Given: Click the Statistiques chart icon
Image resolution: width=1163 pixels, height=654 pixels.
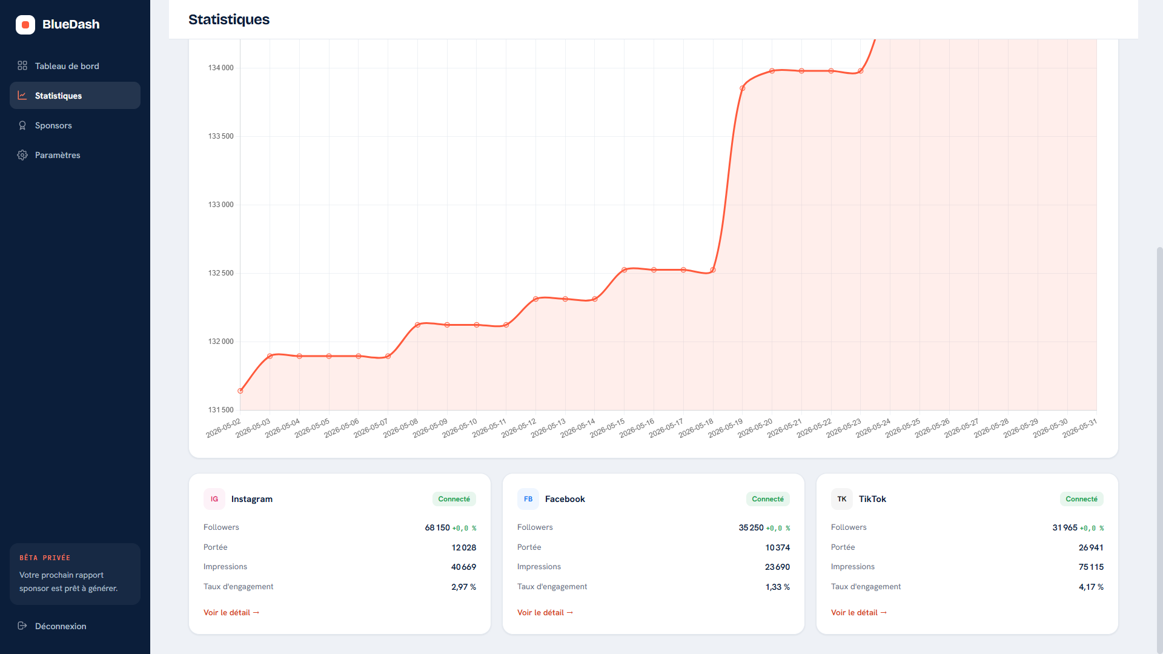Looking at the screenshot, I should click(22, 95).
